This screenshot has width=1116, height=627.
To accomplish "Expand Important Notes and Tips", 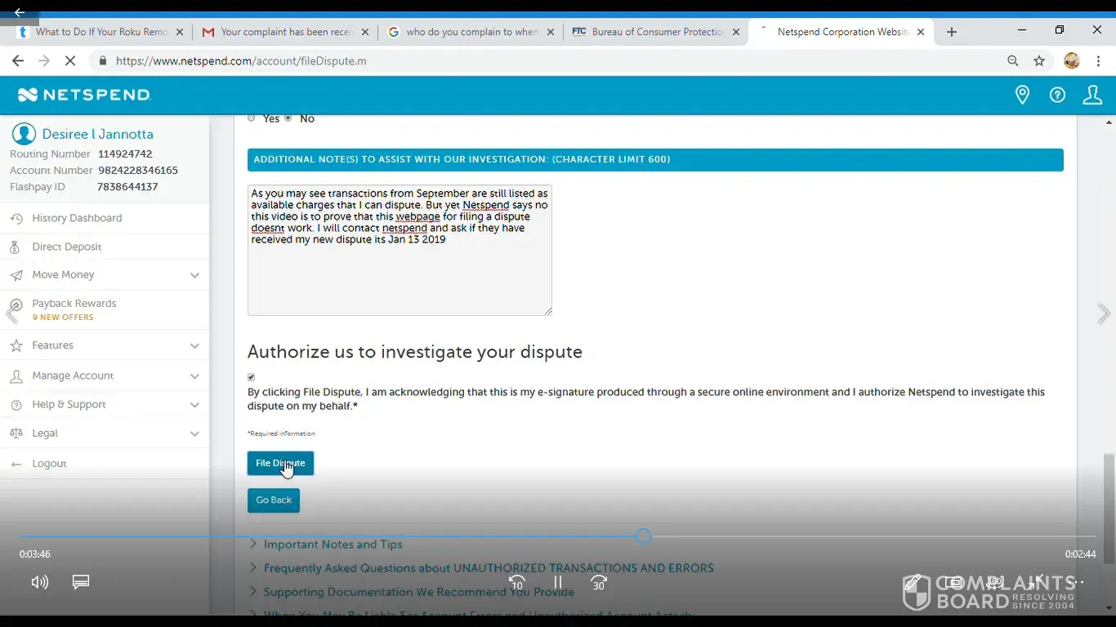I will (333, 545).
